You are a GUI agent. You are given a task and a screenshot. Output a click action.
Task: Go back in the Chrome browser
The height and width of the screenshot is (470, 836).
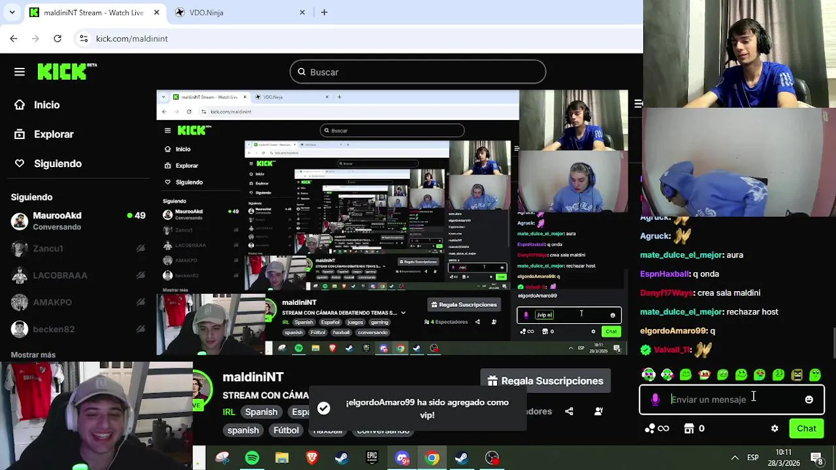(14, 39)
